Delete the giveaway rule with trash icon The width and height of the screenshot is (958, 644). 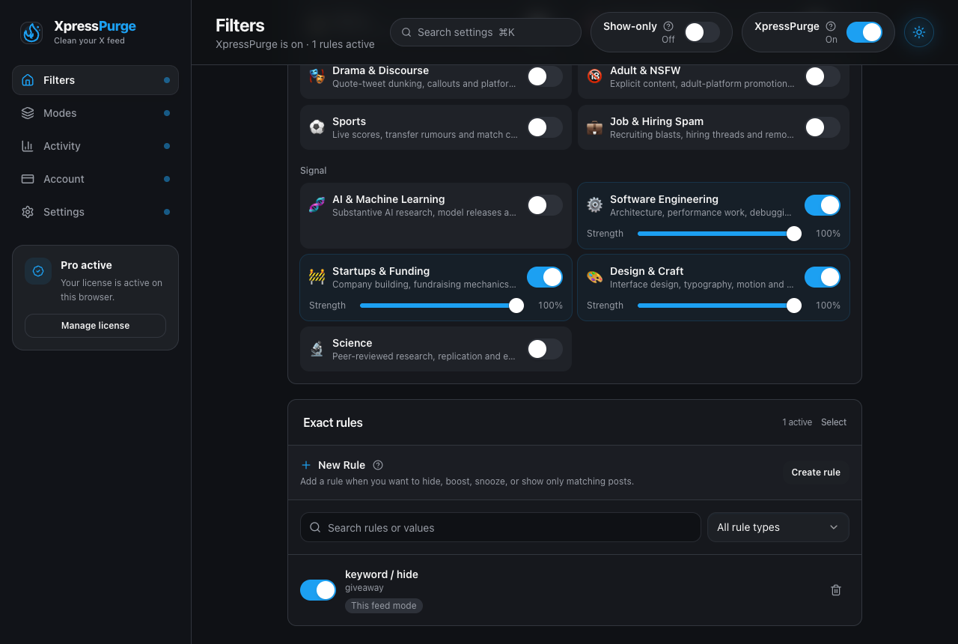836,590
